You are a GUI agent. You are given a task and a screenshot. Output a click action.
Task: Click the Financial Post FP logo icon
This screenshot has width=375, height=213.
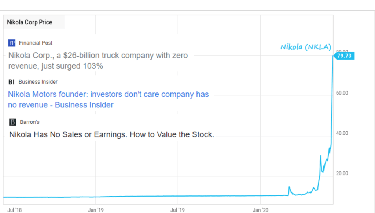click(x=12, y=43)
